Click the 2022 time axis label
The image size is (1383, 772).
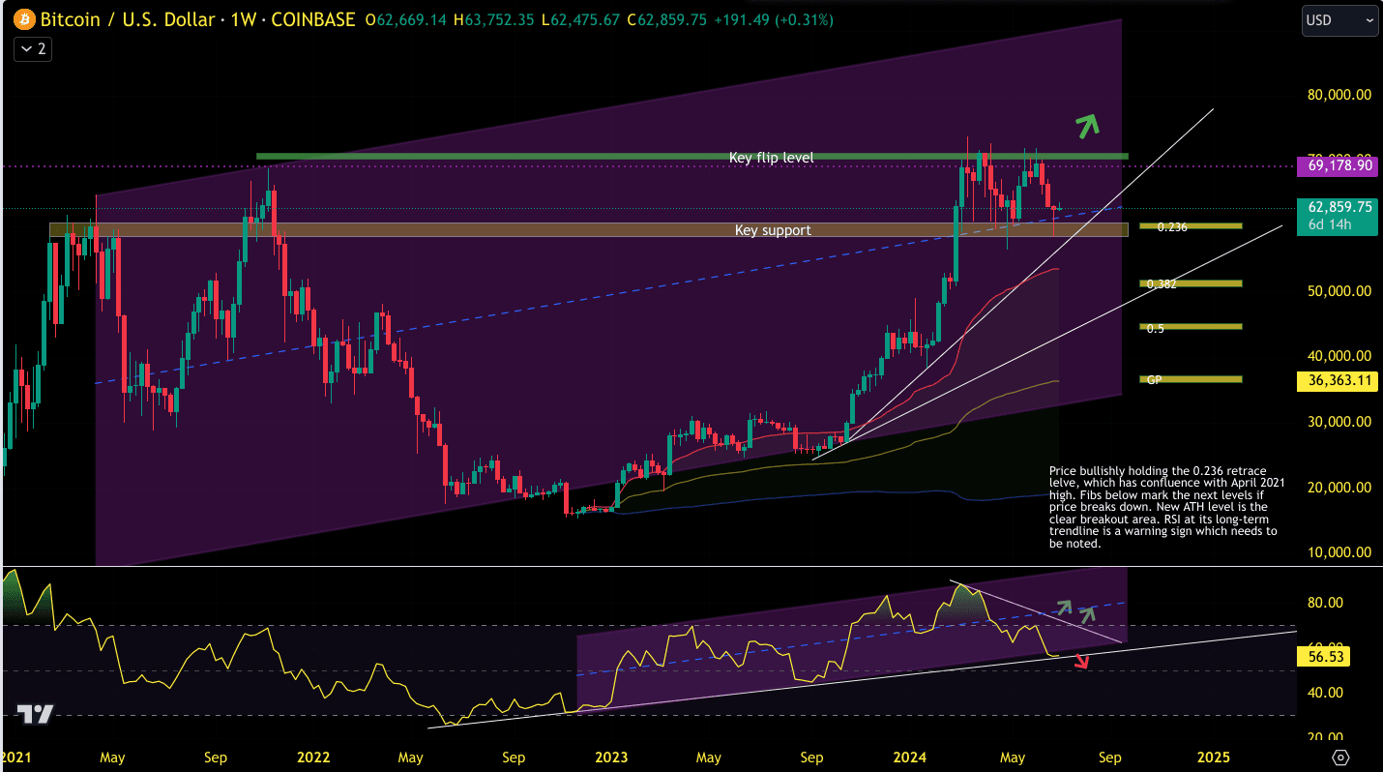[x=314, y=757]
